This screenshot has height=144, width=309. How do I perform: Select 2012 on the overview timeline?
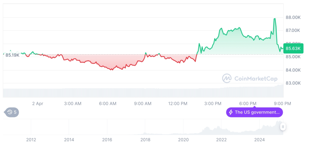(x=31, y=140)
